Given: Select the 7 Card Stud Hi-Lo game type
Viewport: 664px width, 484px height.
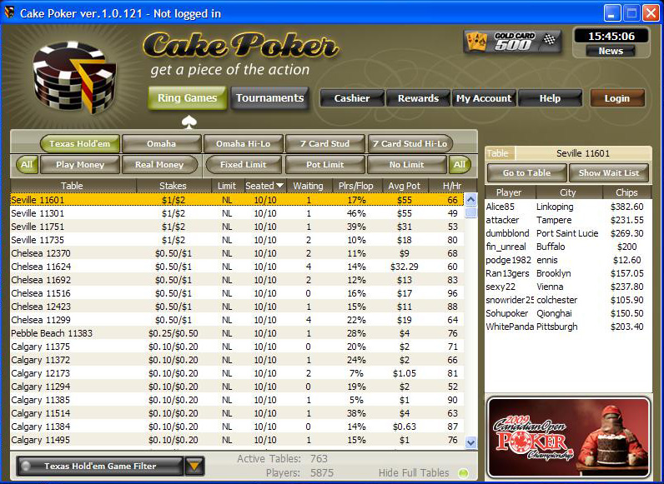Looking at the screenshot, I should click(x=410, y=144).
